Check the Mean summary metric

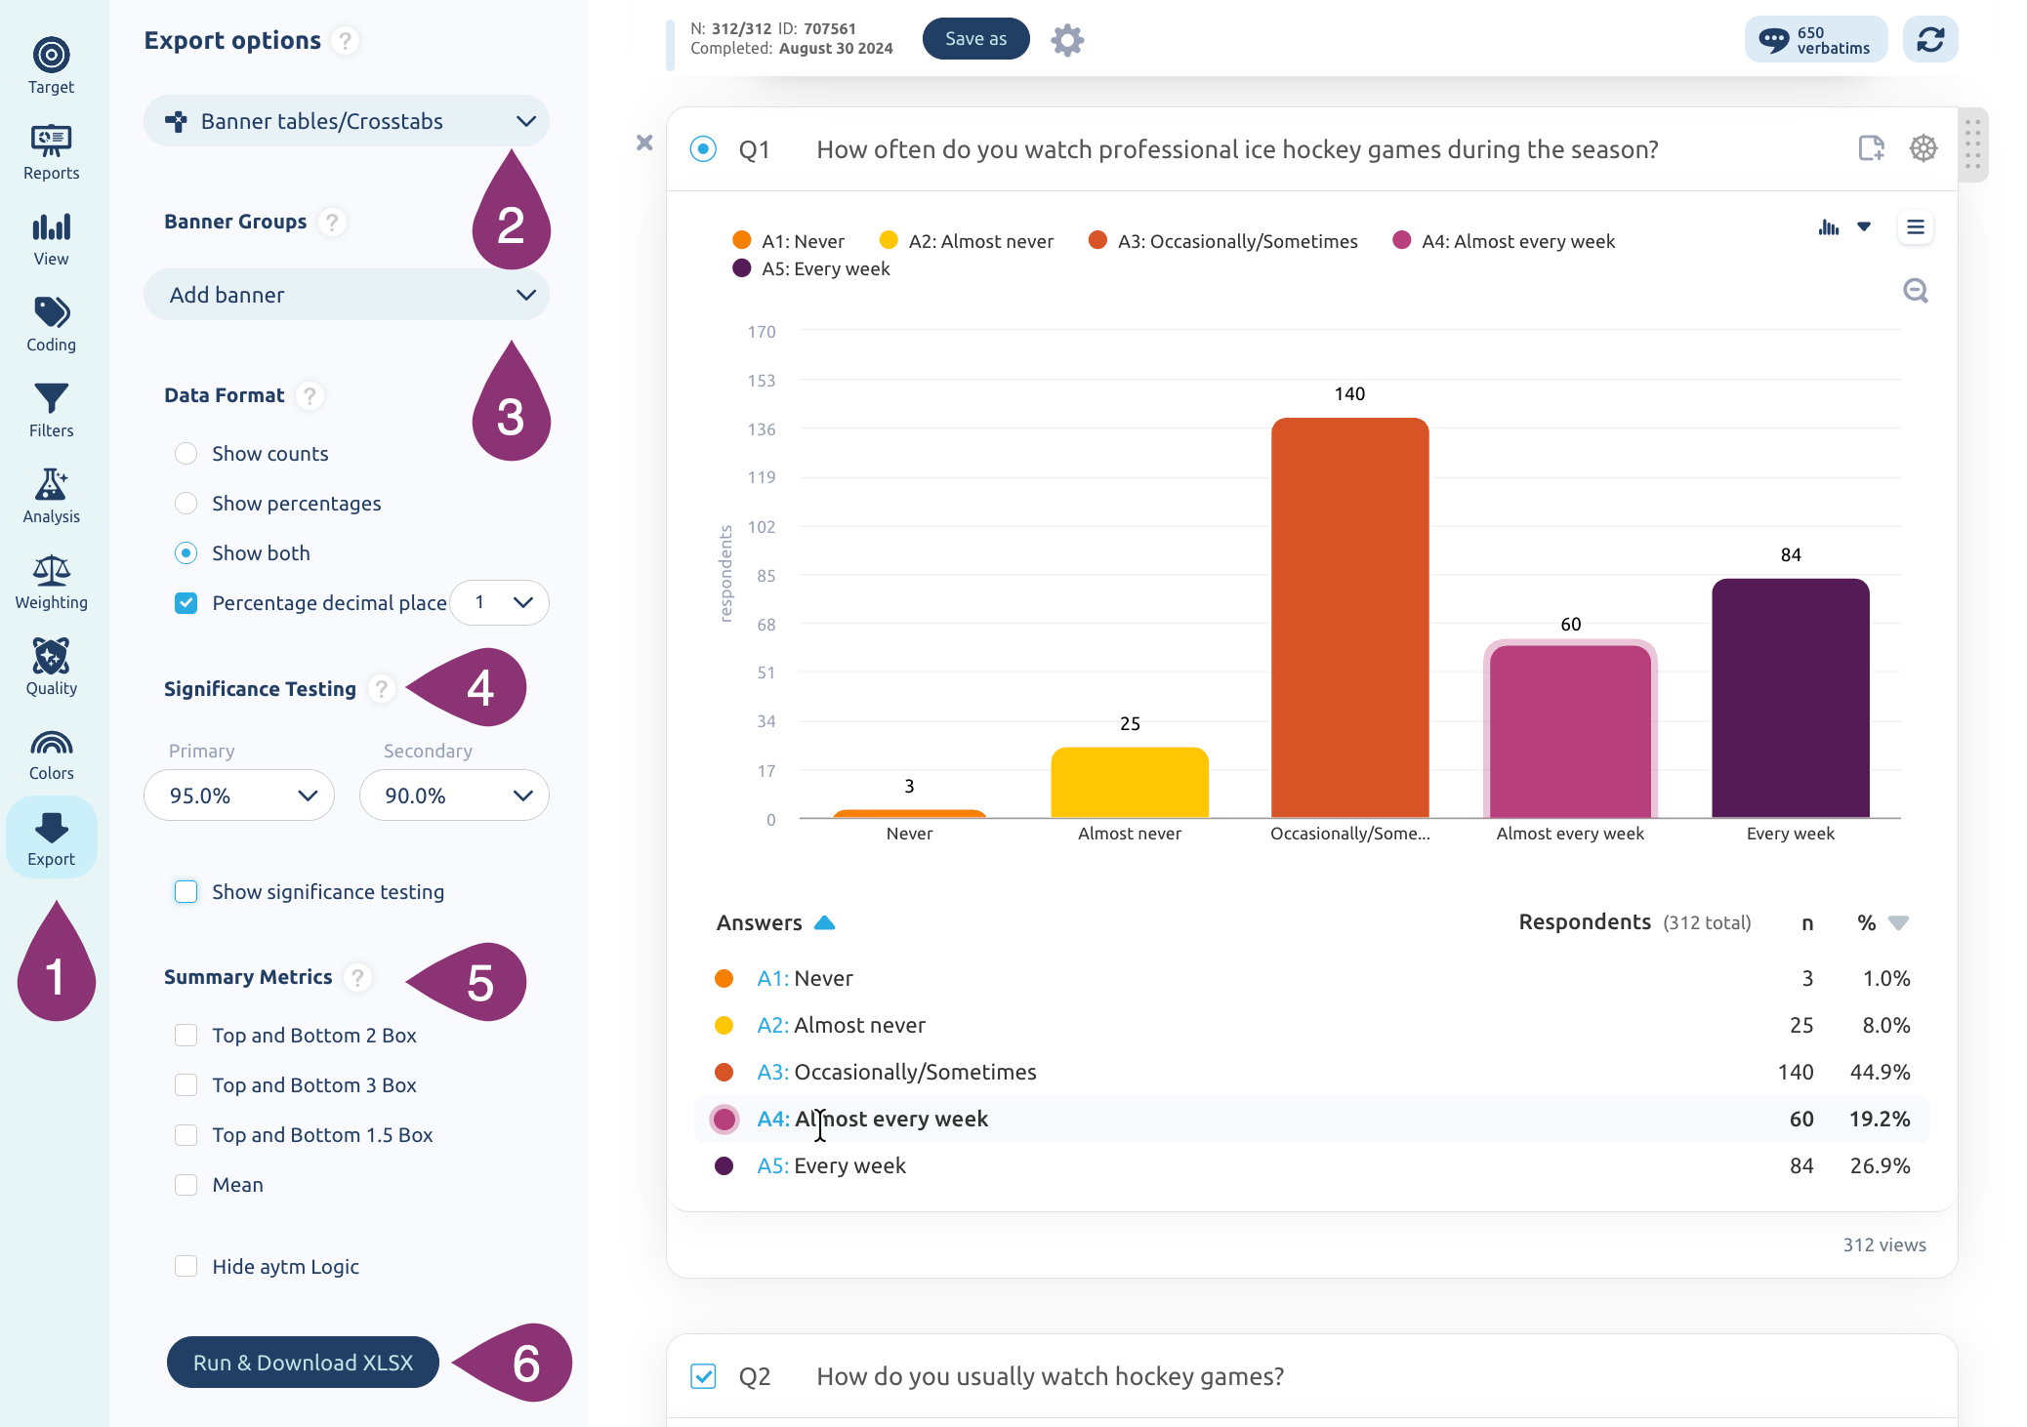(186, 1184)
